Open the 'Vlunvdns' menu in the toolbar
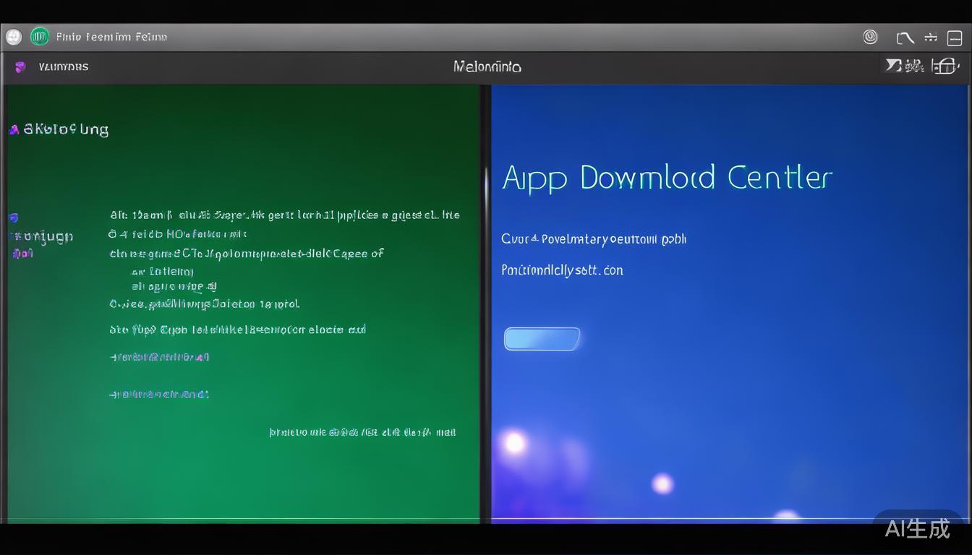 click(64, 66)
